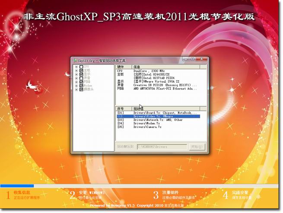Expand the 摄像头 tree node
Image resolution: width=283 pixels, height=213 pixels.
point(76,89)
